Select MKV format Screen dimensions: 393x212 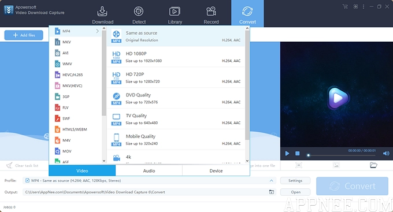pyautogui.click(x=75, y=42)
